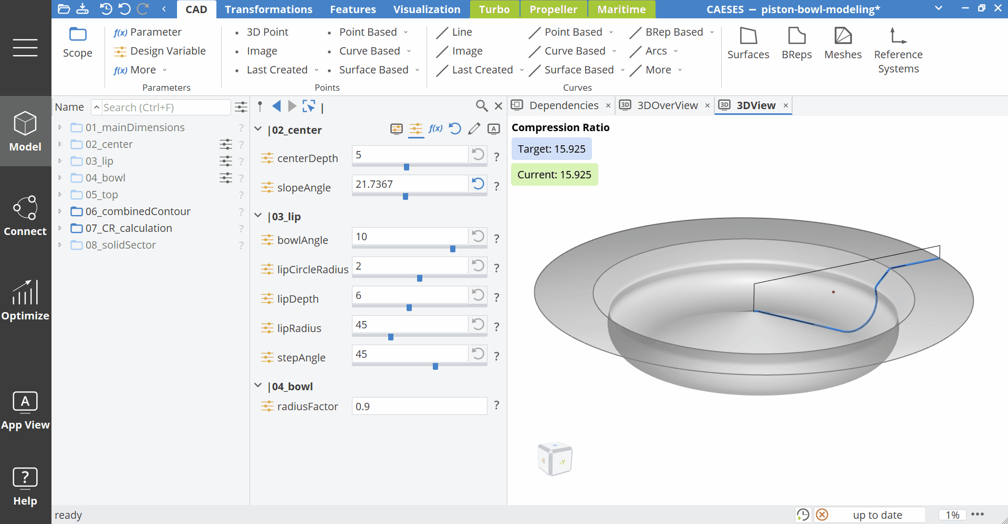1008x524 pixels.
Task: Toggle the pin in object editor
Action: point(260,106)
